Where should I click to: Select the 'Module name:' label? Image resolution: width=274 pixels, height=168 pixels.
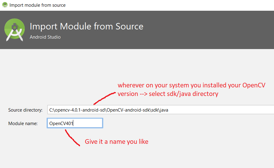click(x=23, y=123)
